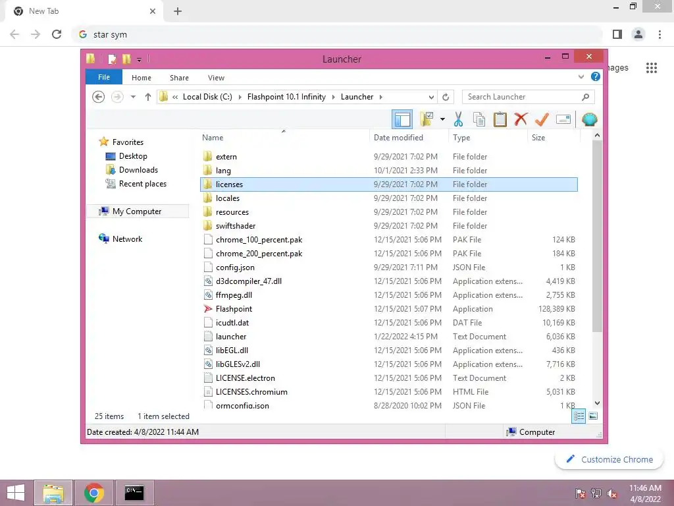The width and height of the screenshot is (674, 506).
Task: Switch to Details view icon in status bar
Action: (x=579, y=416)
